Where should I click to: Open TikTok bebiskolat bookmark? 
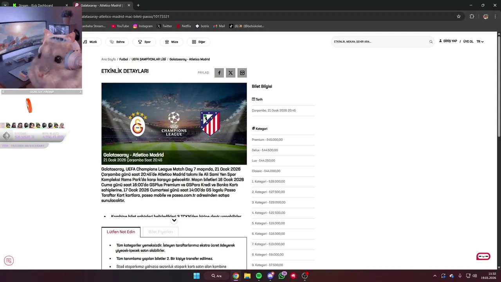(x=247, y=26)
